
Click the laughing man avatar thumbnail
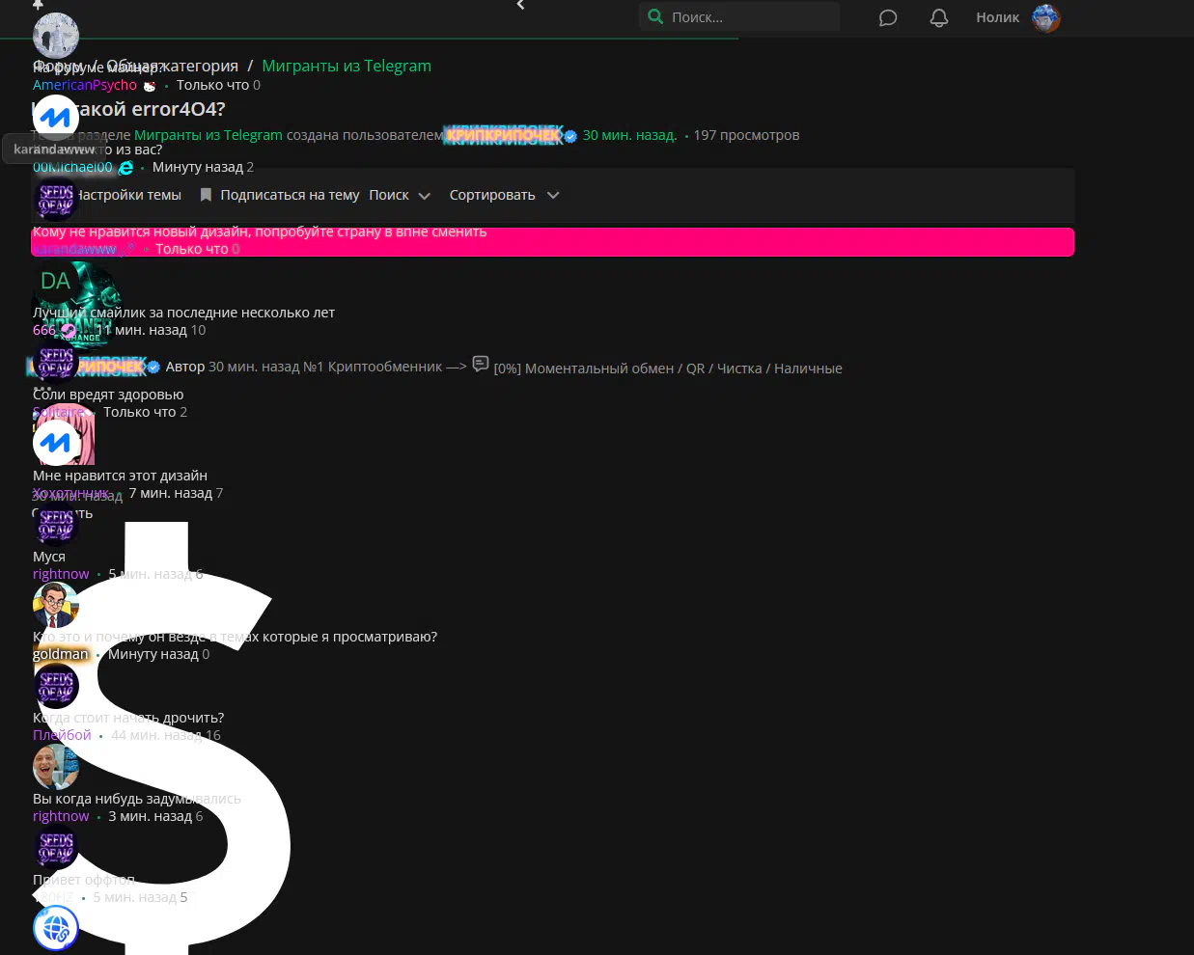[x=55, y=767]
